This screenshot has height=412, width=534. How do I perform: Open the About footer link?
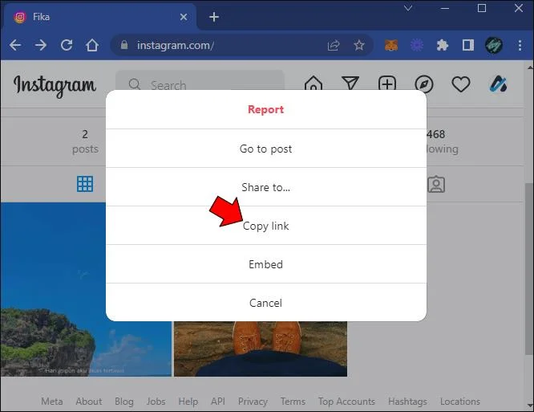click(x=89, y=401)
